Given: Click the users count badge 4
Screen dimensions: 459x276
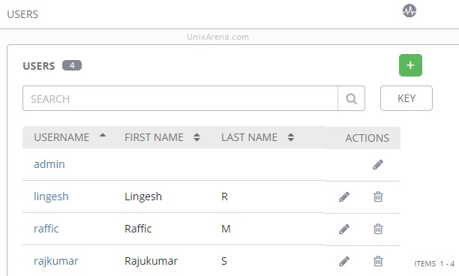Looking at the screenshot, I should pyautogui.click(x=72, y=65).
